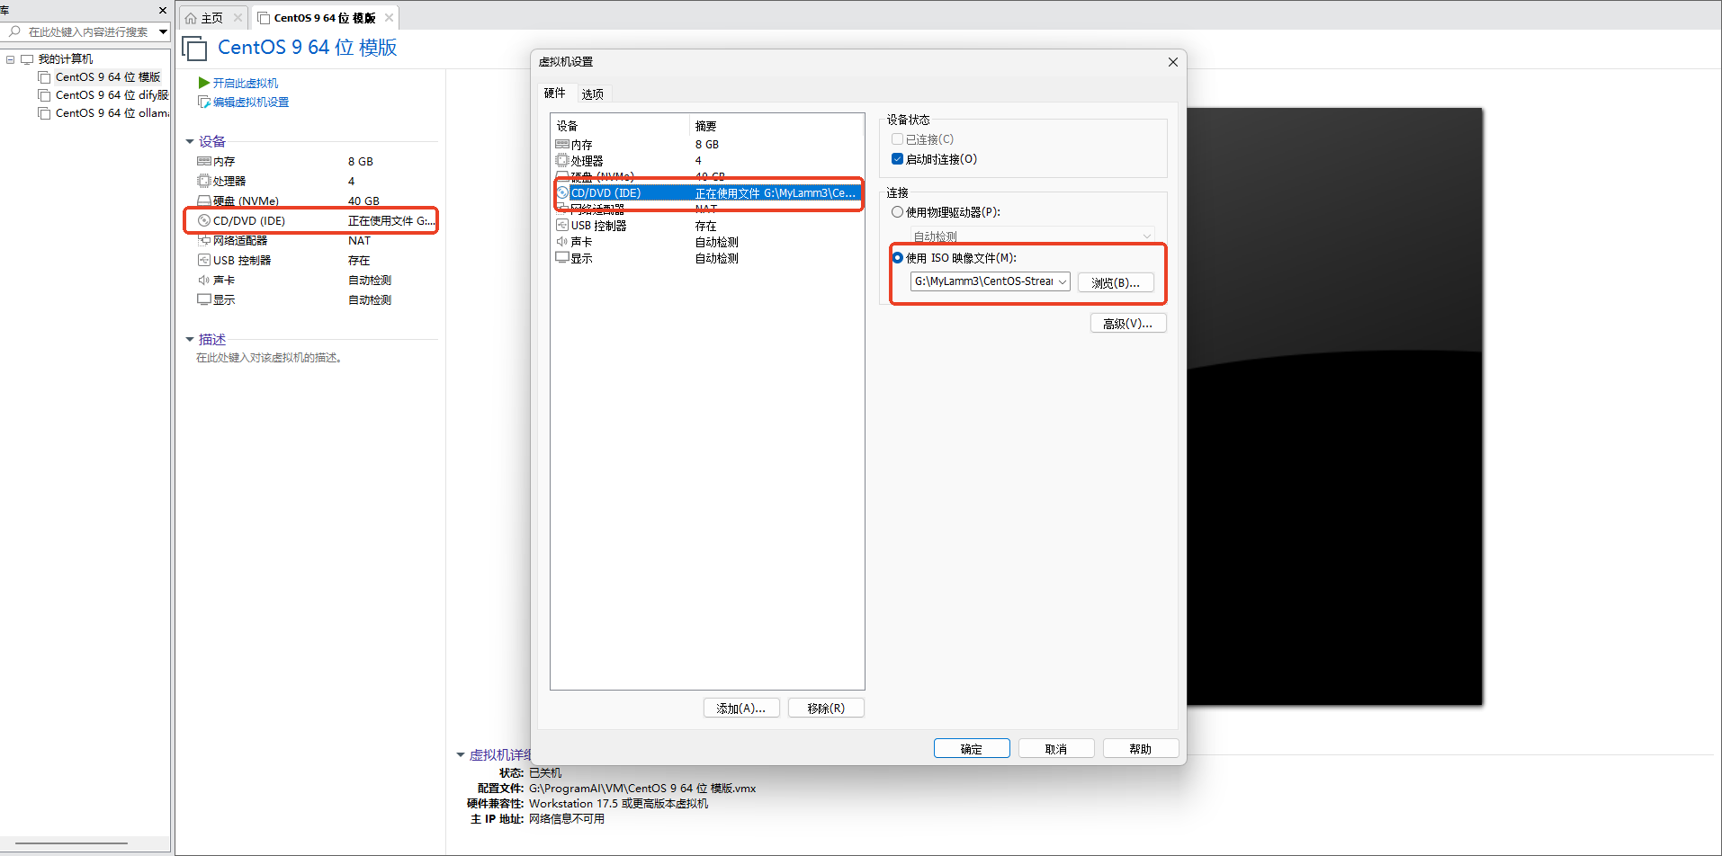Toggle 已连接(C) checkbox
This screenshot has width=1722, height=856.
[x=897, y=139]
